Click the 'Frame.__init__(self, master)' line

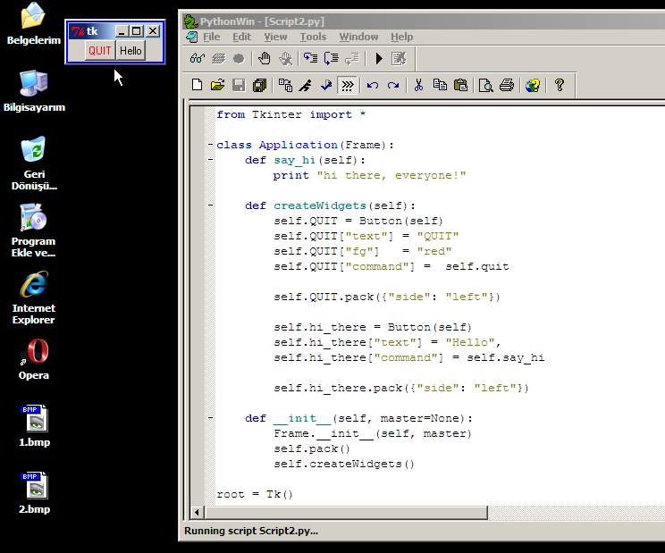(373, 433)
